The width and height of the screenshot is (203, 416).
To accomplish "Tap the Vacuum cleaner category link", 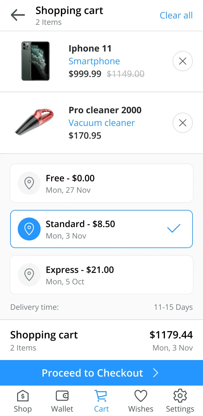I will [x=101, y=123].
